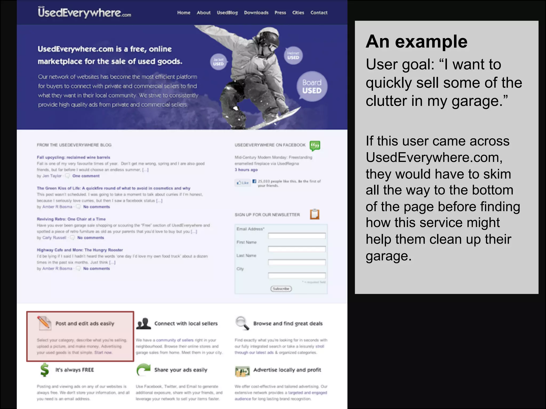The width and height of the screenshot is (546, 409).
Task: Click the An example slide title
Action: click(416, 42)
